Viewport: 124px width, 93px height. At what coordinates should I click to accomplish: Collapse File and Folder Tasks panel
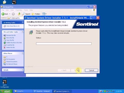coord(22,32)
